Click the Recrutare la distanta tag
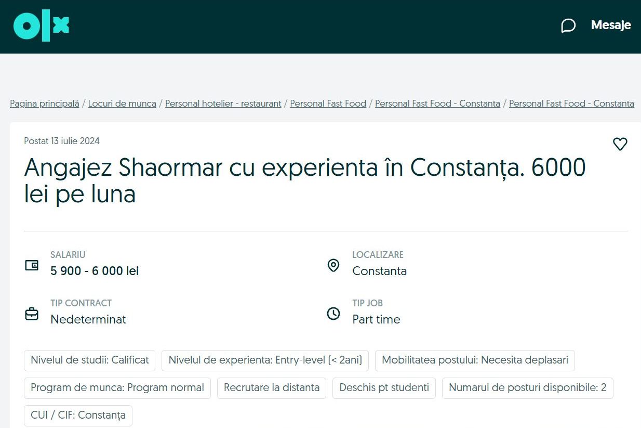 tap(271, 387)
